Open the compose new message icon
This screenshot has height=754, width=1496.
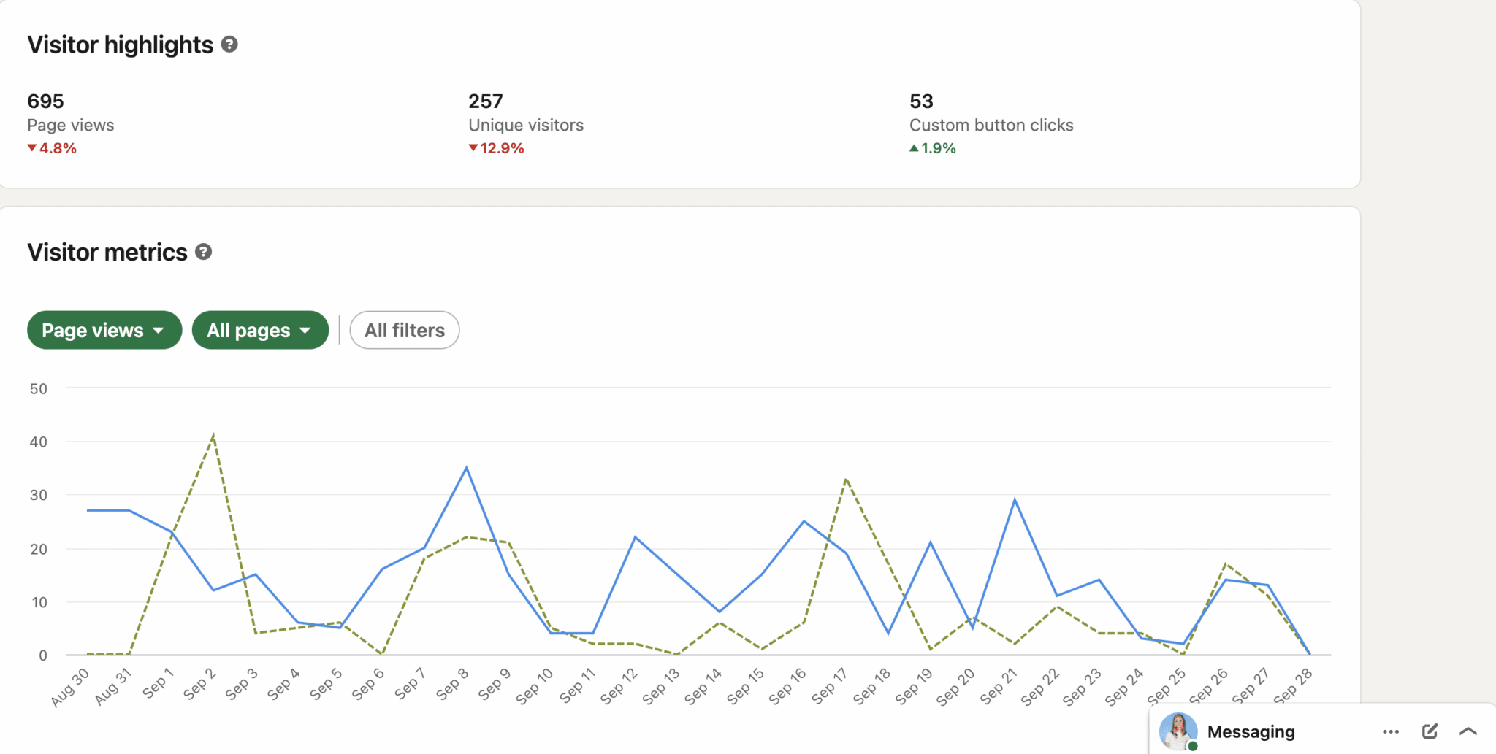1430,731
